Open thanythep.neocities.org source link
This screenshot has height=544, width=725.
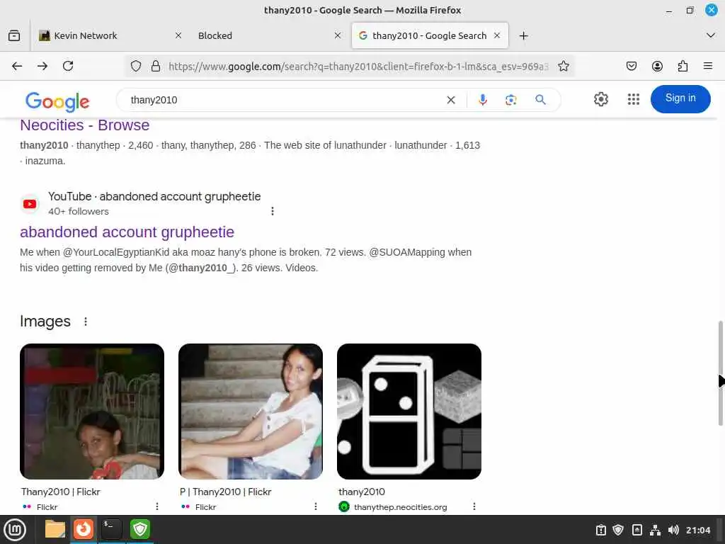tap(401, 507)
